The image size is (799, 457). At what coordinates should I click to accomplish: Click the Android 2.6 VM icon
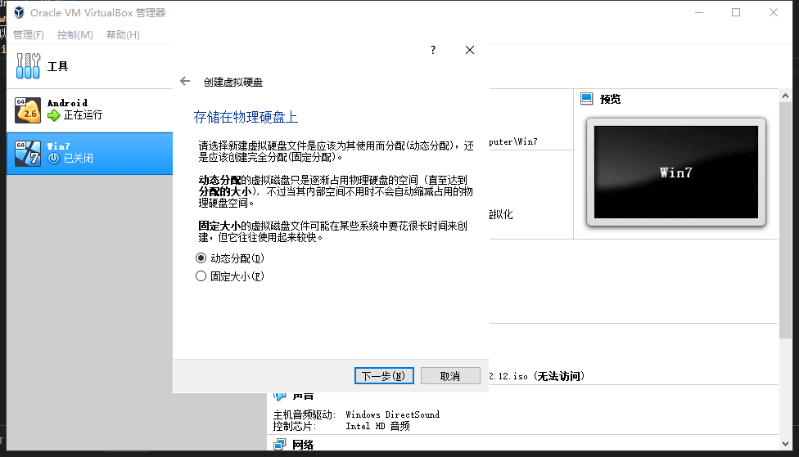tap(28, 109)
